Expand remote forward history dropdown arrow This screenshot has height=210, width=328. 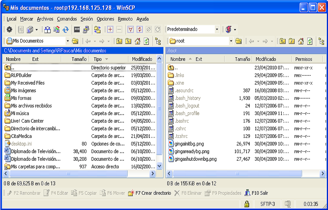272,41
